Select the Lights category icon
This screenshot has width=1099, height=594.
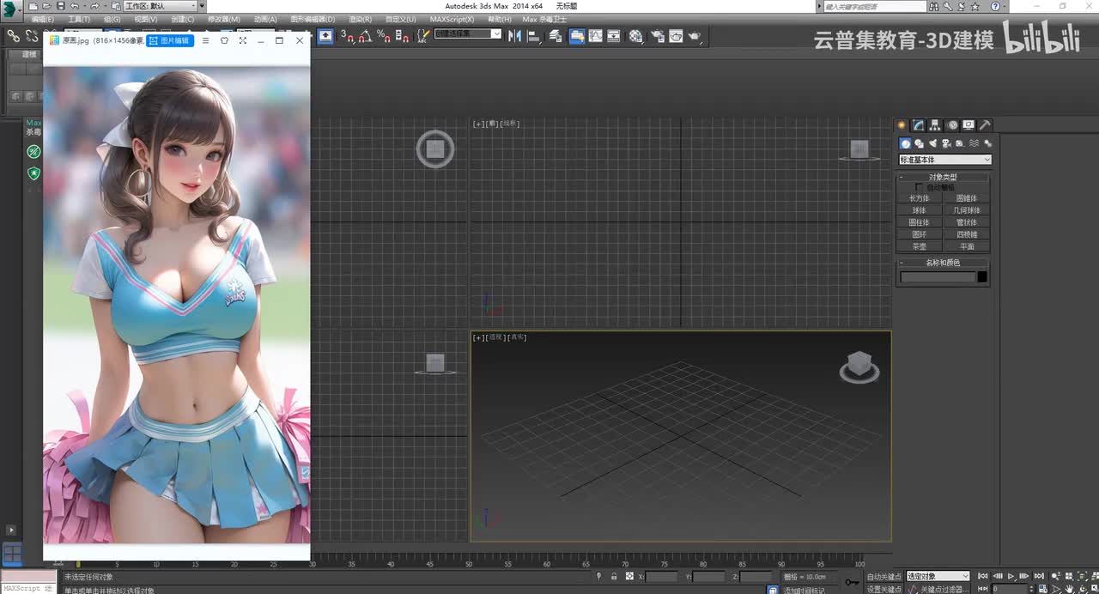pos(932,143)
